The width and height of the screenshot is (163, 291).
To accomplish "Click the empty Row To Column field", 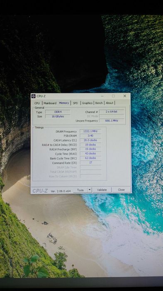I will 91,177.
